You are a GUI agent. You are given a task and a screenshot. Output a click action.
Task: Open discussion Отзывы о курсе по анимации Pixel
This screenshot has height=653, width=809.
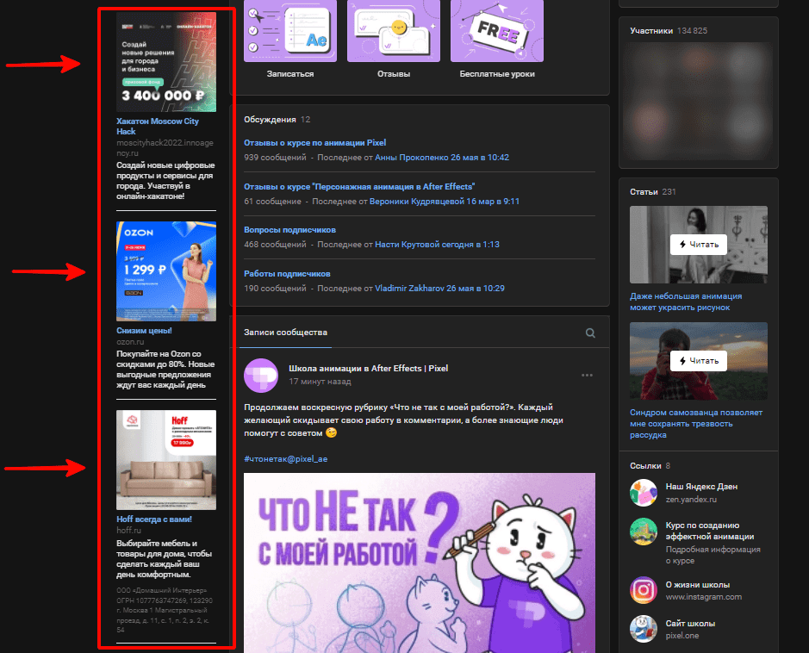tap(314, 143)
